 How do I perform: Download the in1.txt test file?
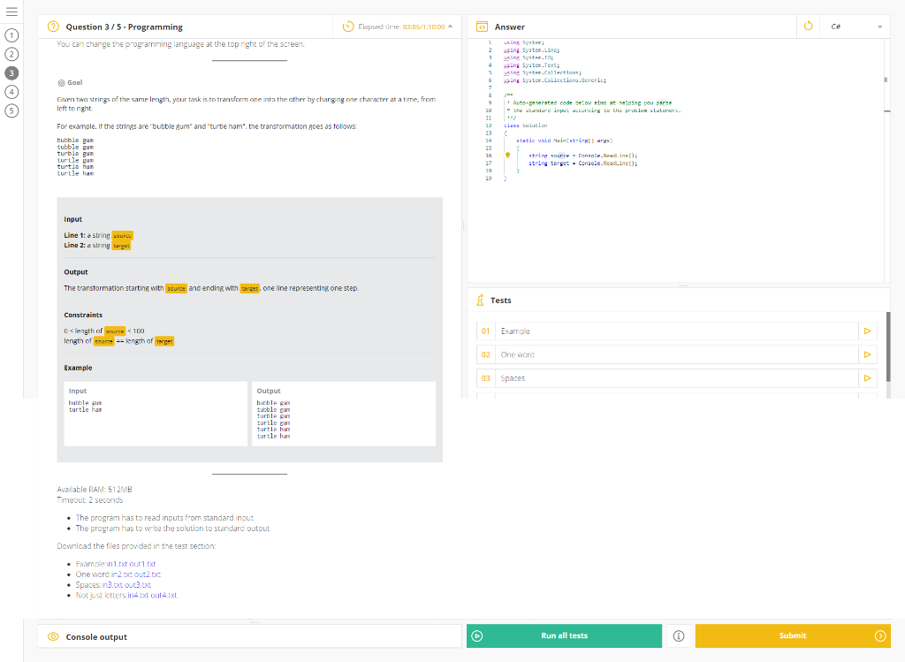(x=116, y=565)
